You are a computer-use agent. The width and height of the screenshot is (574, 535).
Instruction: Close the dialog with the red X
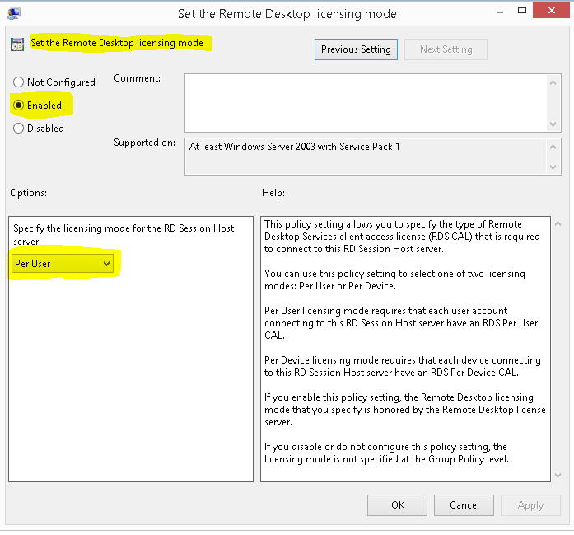coord(551,10)
